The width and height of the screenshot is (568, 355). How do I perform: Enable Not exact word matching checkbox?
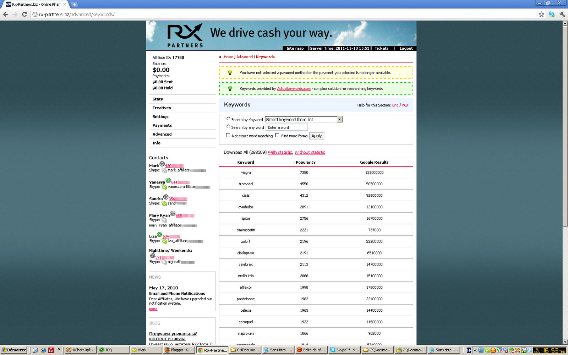pos(228,135)
